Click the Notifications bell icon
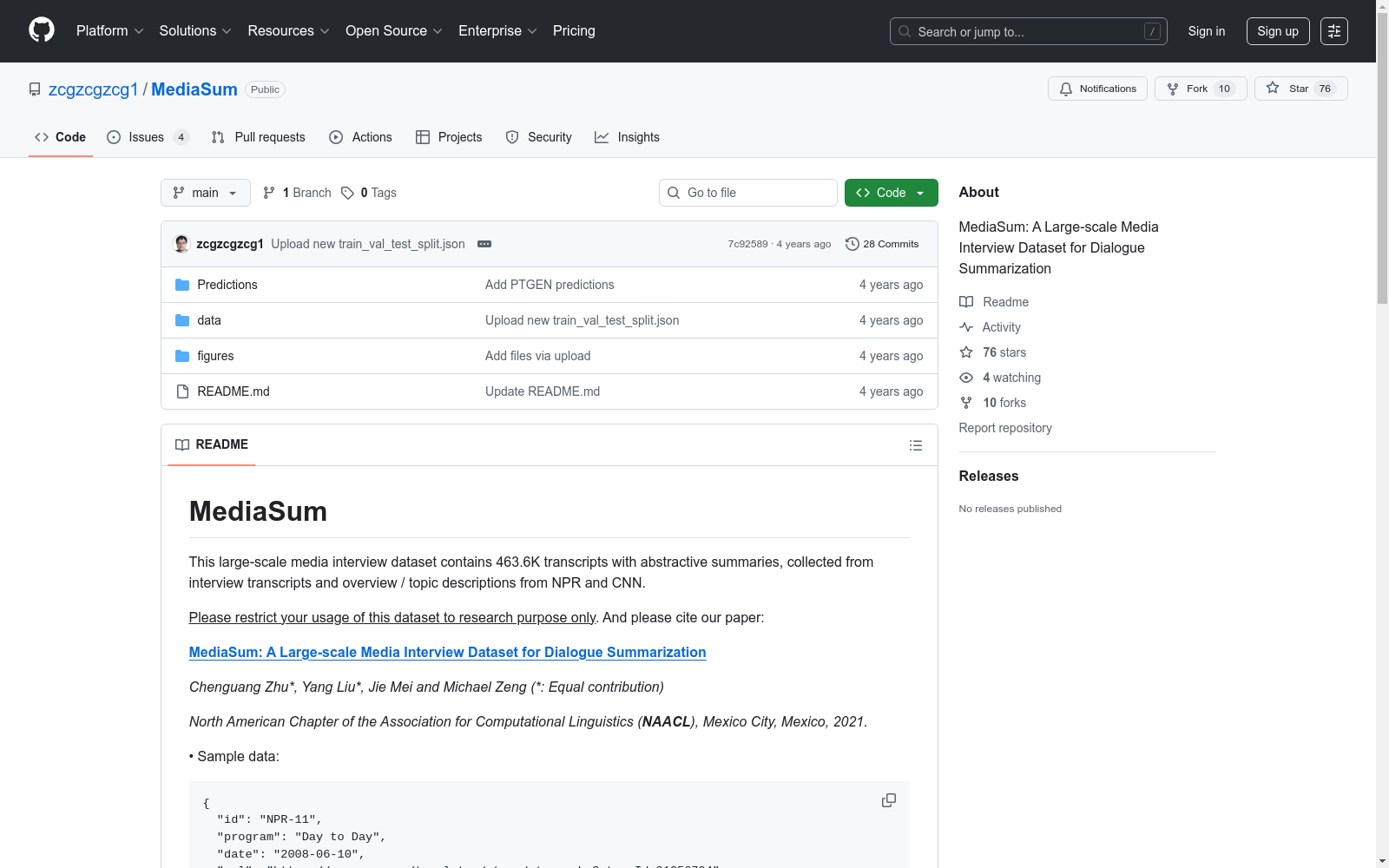The image size is (1389, 868). [1066, 89]
